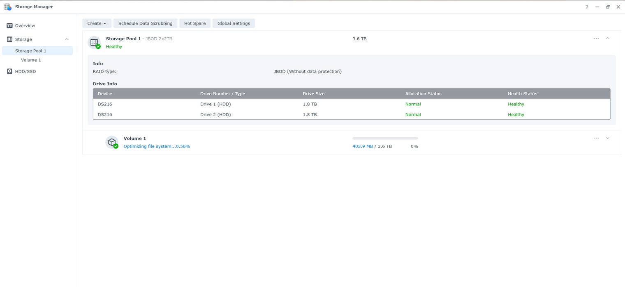Open the HDD/SSD page
This screenshot has width=625, height=287.
38,71
